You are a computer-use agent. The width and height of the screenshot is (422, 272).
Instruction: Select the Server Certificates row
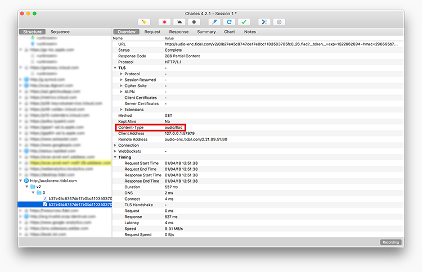[258, 103]
